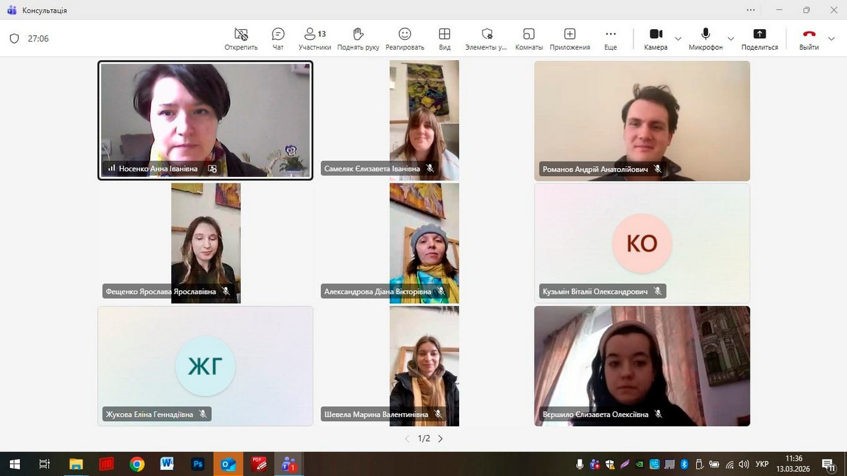Open the title bar three-dots menu
This screenshot has width=847, height=476.
pyautogui.click(x=750, y=10)
